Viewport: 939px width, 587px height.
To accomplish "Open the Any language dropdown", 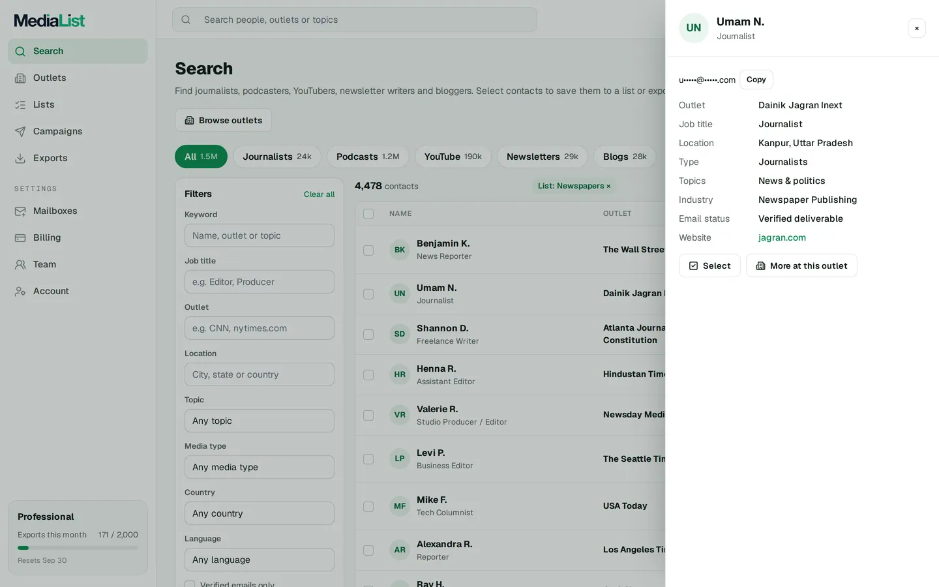I will point(260,560).
